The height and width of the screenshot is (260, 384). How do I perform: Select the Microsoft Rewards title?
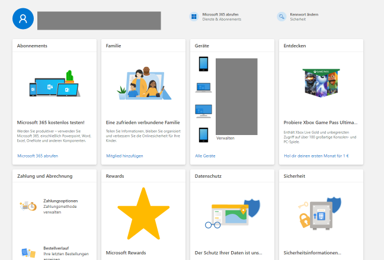(x=126, y=253)
